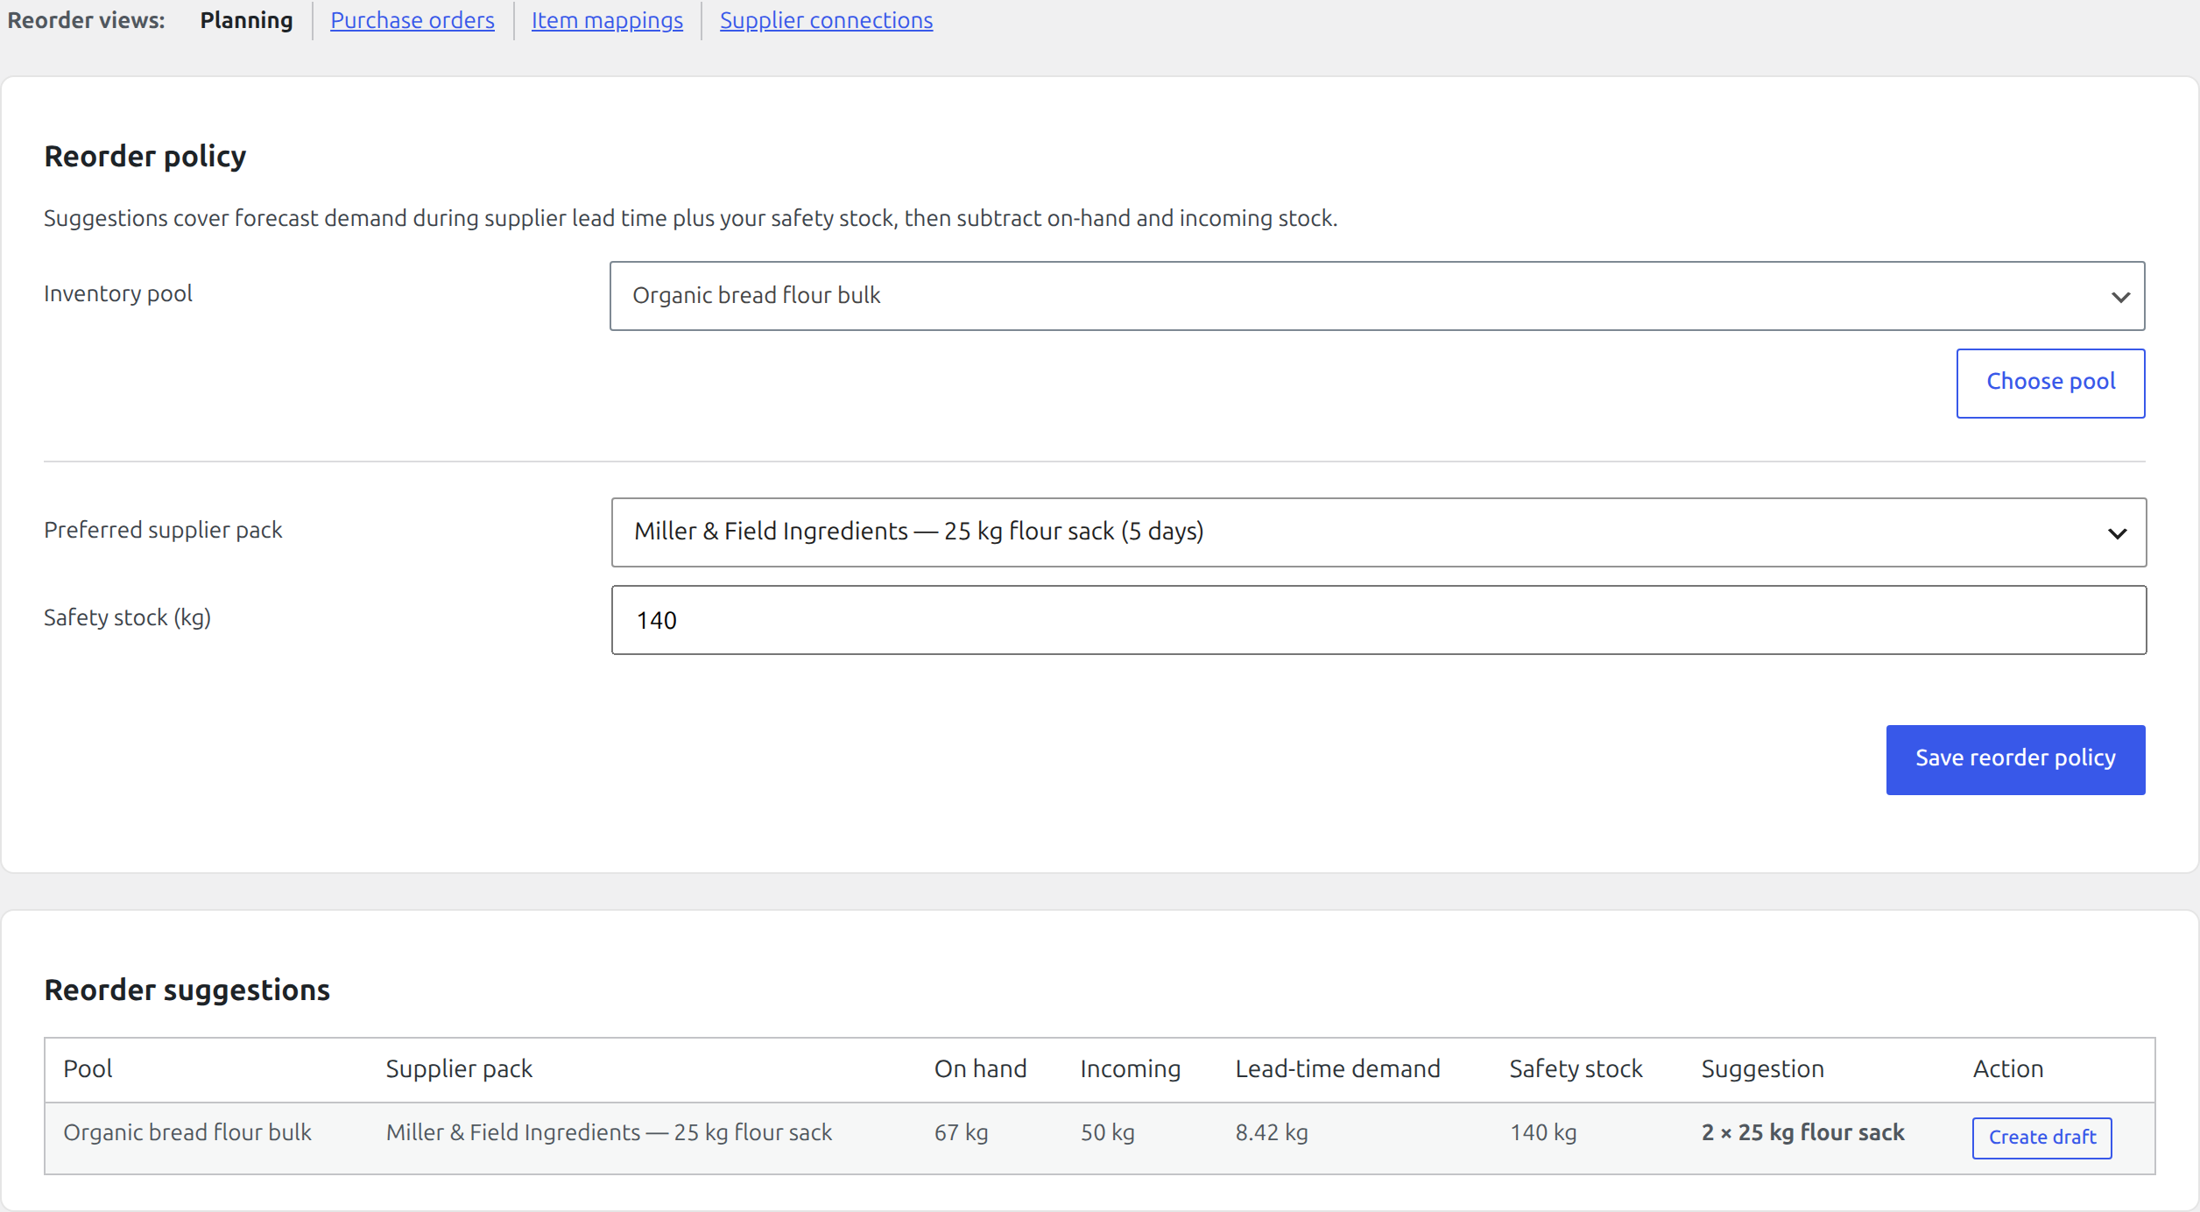The image size is (2200, 1212).
Task: Select the 140 kg safety stock cell
Action: pos(1542,1132)
